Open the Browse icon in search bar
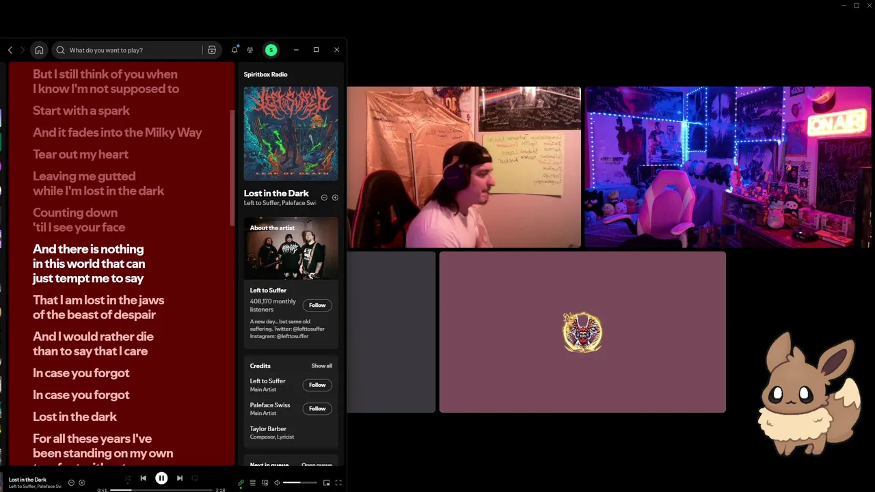Viewport: 875px width, 492px height. tap(212, 50)
